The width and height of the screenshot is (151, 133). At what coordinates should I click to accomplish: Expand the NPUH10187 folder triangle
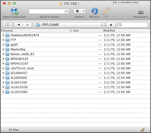pos(4,63)
